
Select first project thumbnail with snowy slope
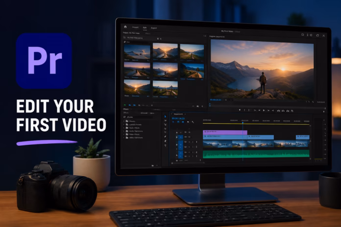pos(137,52)
